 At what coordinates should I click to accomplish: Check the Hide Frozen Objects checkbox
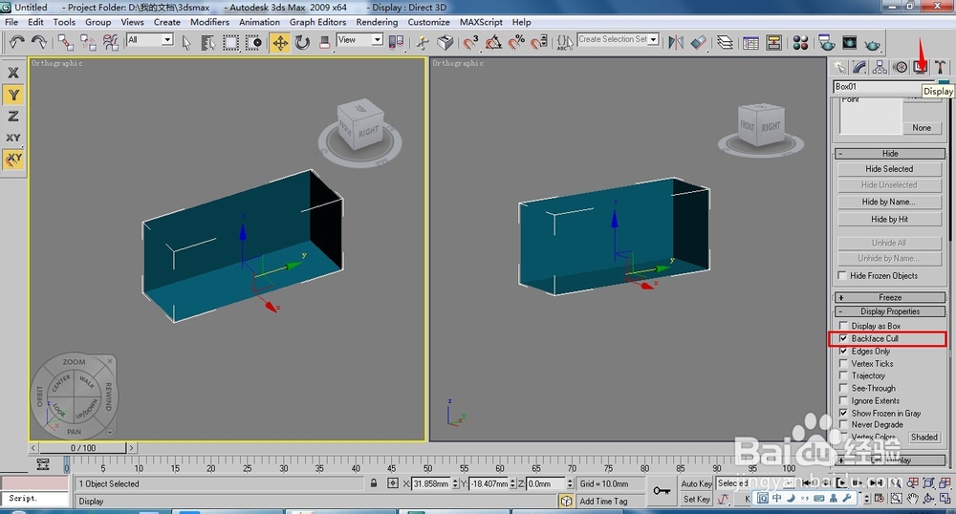(x=842, y=276)
